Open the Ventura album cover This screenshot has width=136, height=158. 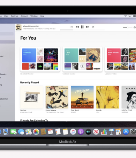coord(32,97)
